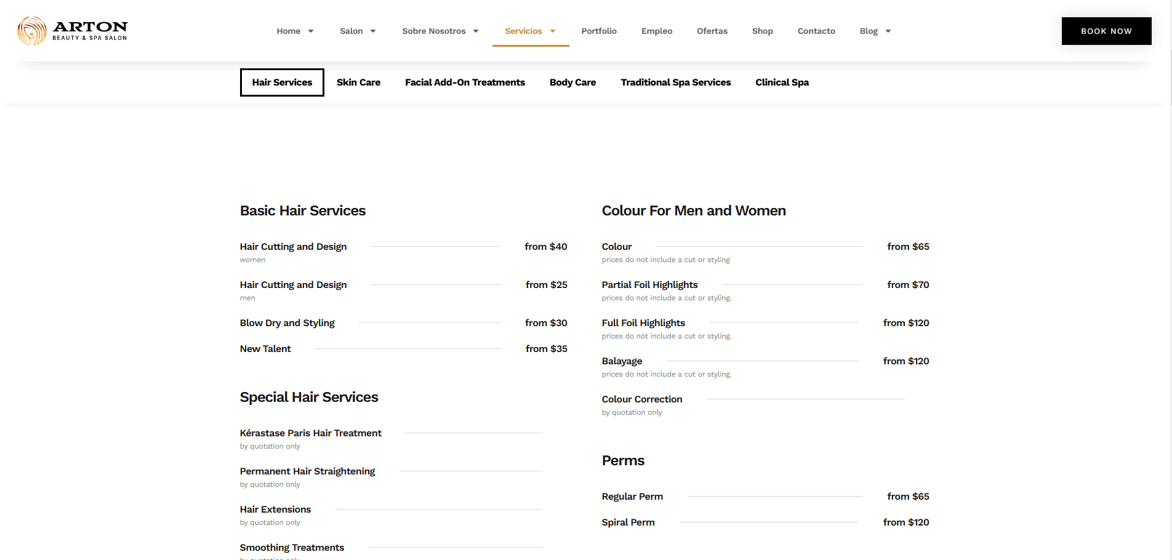The width and height of the screenshot is (1172, 560).
Task: Switch to the Skin Care tab
Action: [358, 82]
